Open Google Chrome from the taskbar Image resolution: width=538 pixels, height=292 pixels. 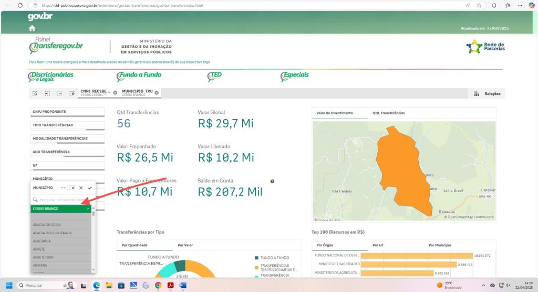(158, 285)
